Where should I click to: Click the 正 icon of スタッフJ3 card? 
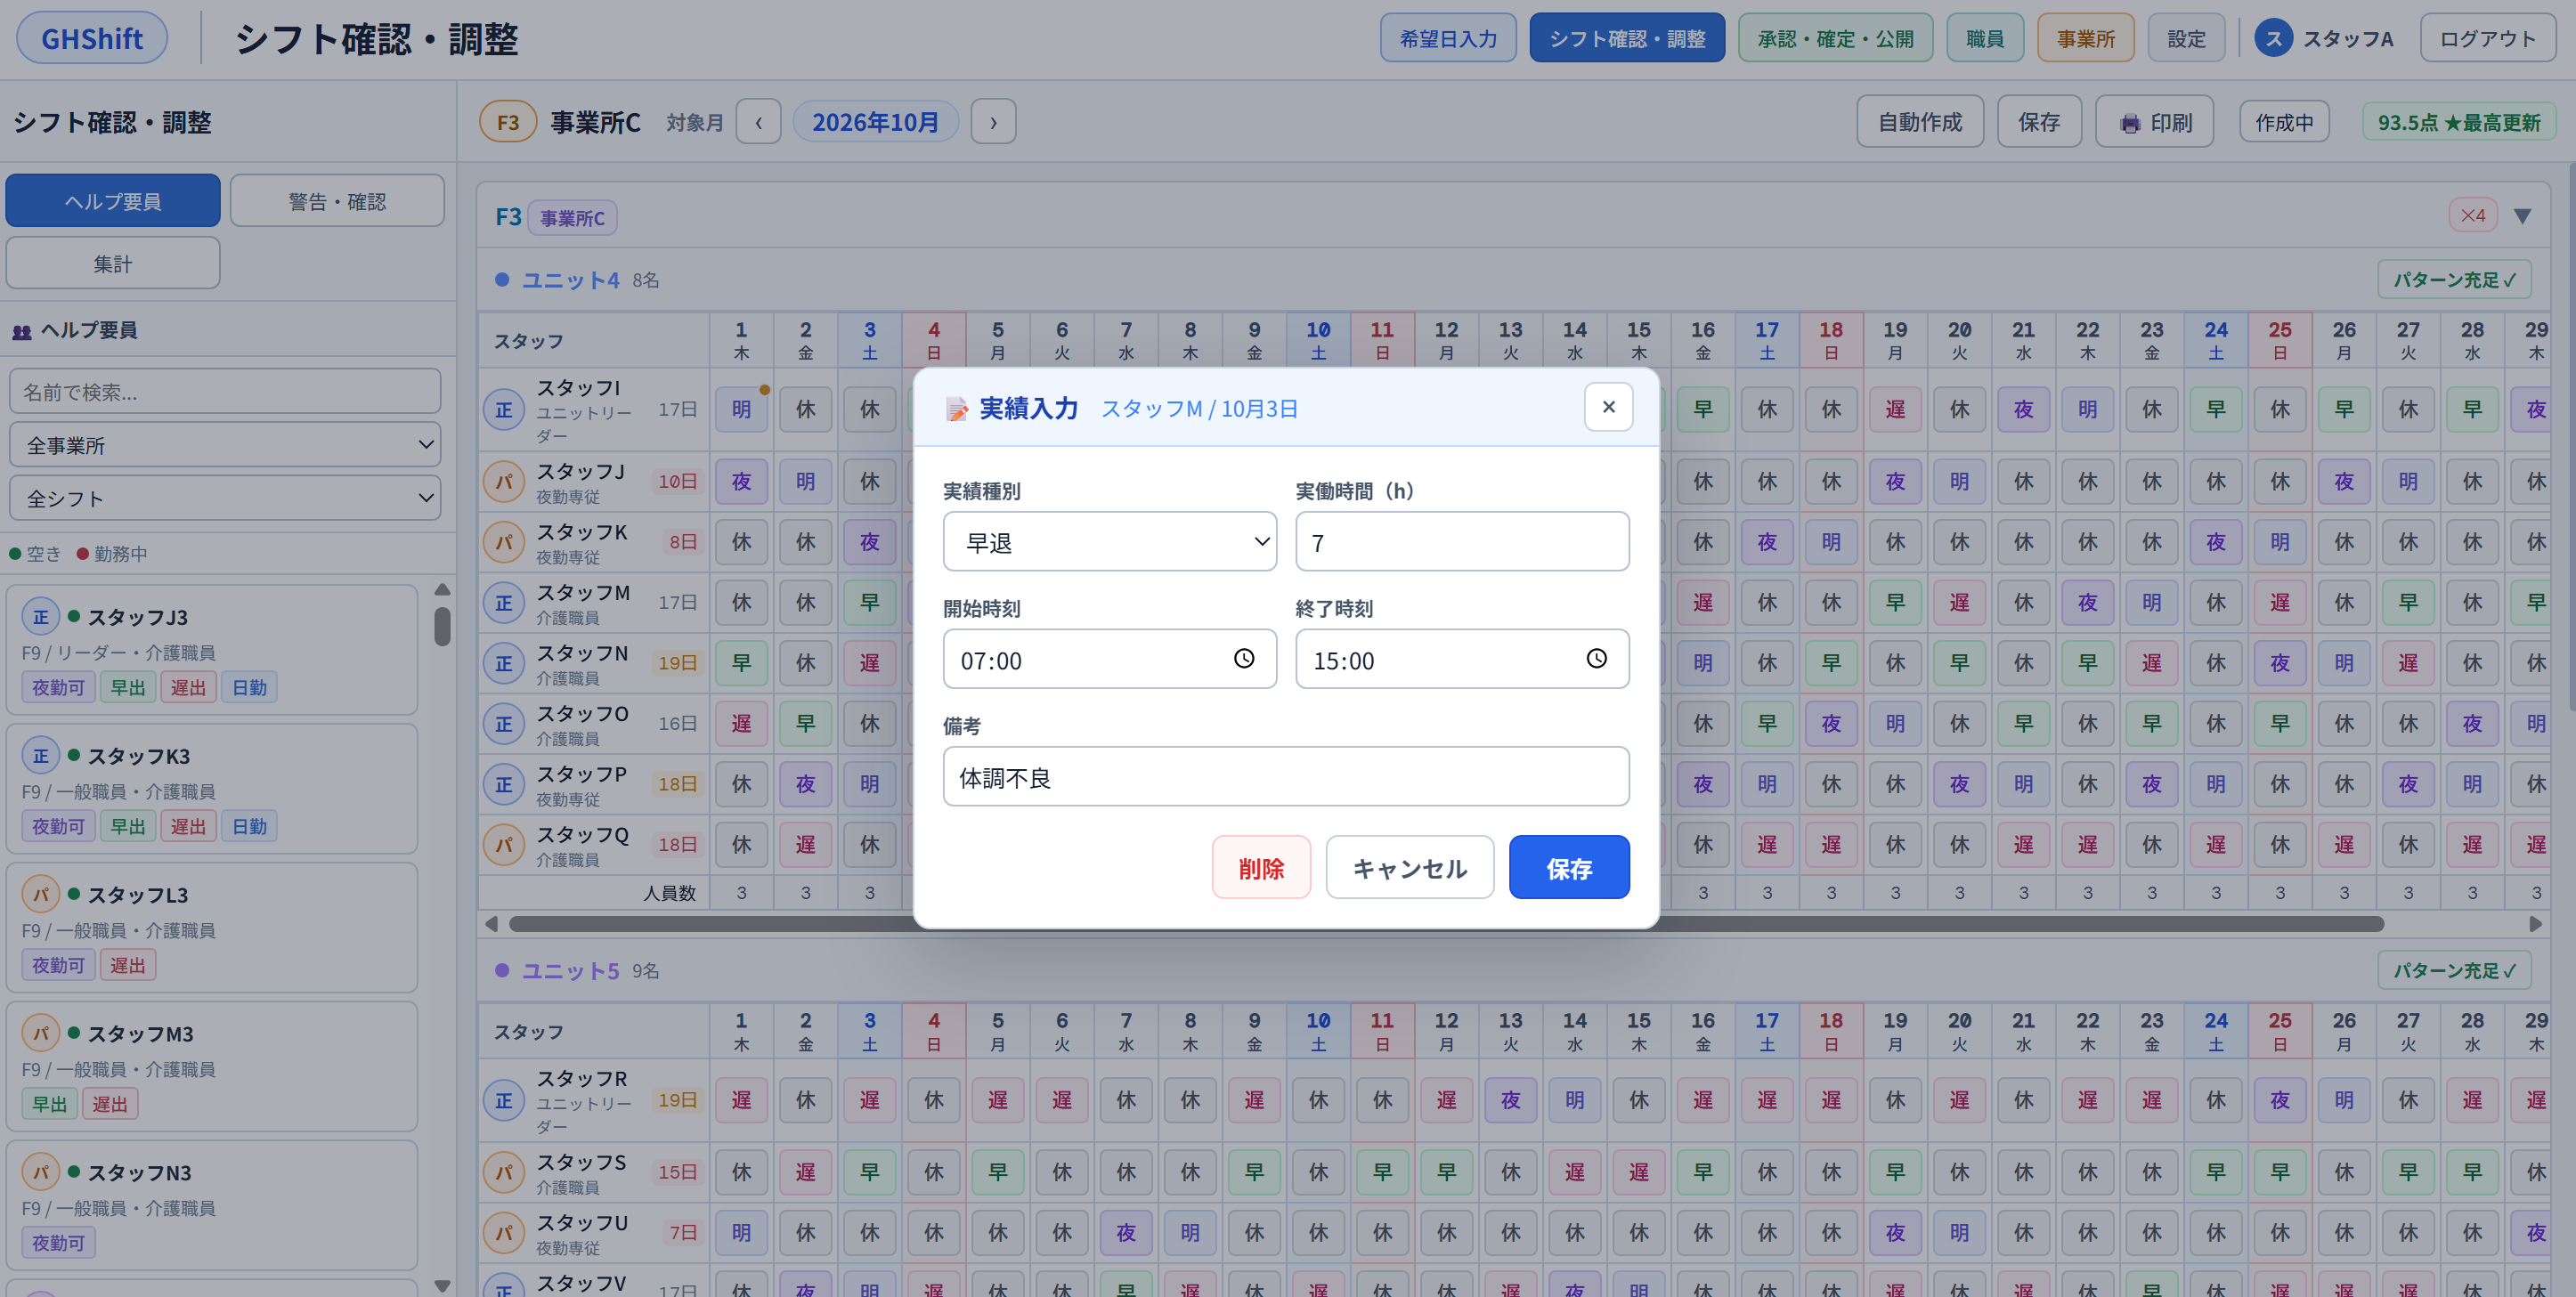pyautogui.click(x=41, y=617)
